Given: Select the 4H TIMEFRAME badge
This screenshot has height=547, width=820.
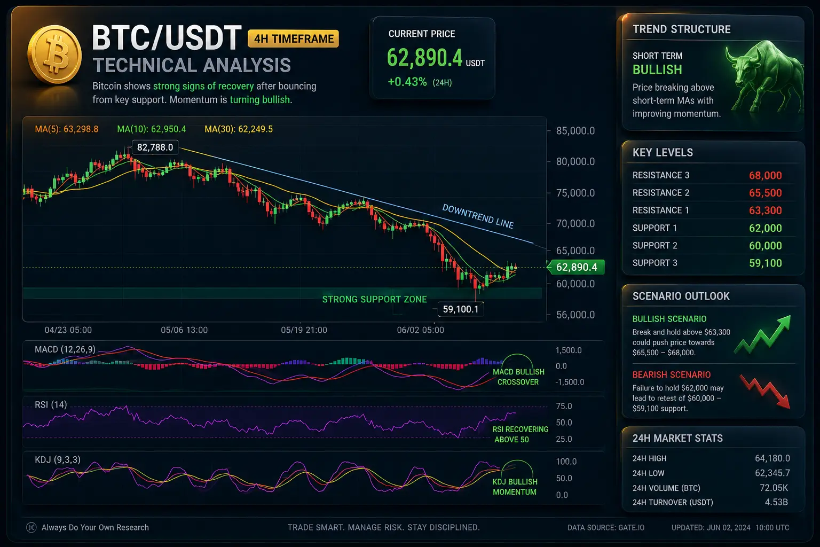Looking at the screenshot, I should click(293, 38).
